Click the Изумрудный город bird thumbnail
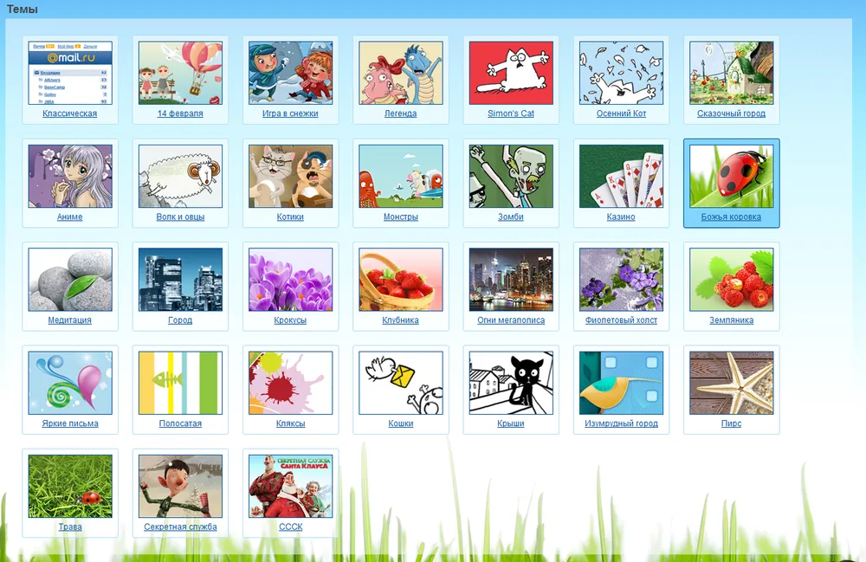Screen dimensions: 866x562 (621, 383)
